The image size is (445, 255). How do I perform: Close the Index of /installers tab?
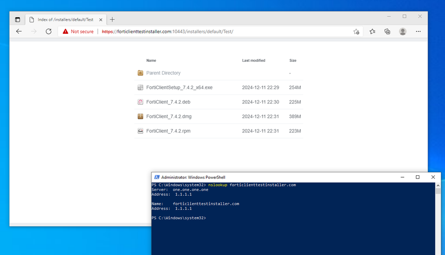(100, 19)
